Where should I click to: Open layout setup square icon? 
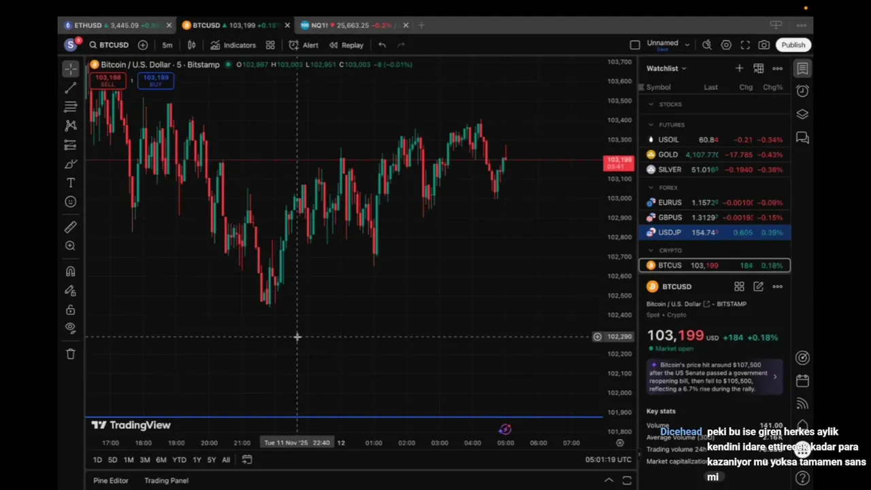635,45
